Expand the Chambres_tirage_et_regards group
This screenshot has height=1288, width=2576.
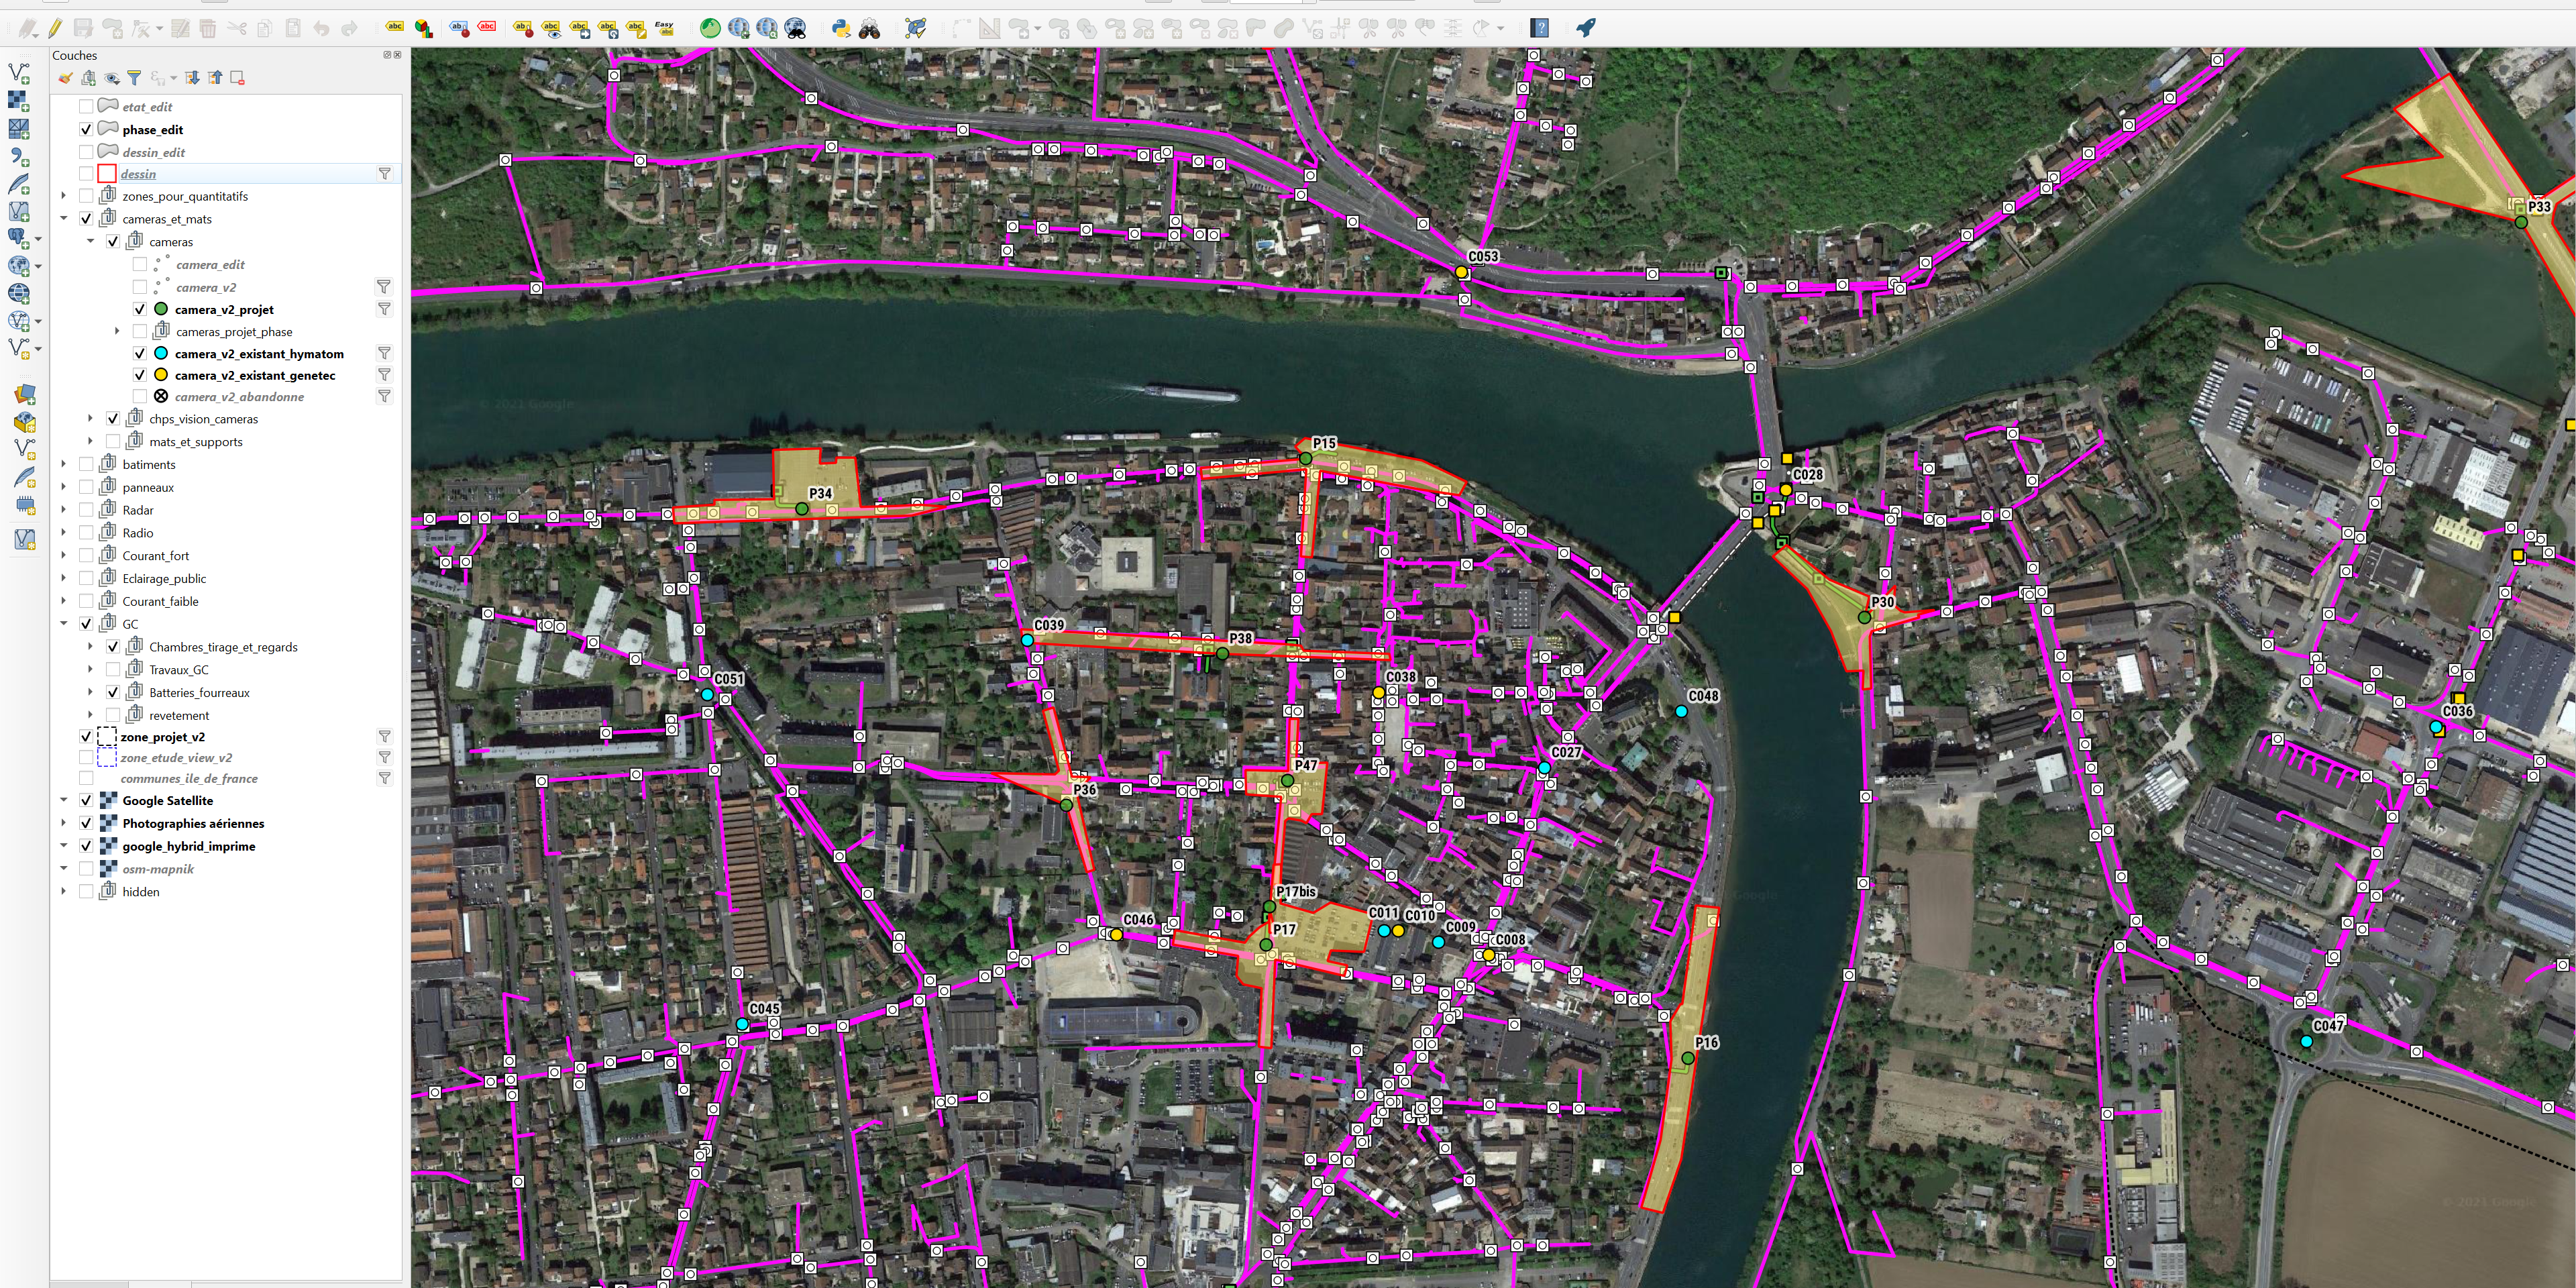(91, 647)
